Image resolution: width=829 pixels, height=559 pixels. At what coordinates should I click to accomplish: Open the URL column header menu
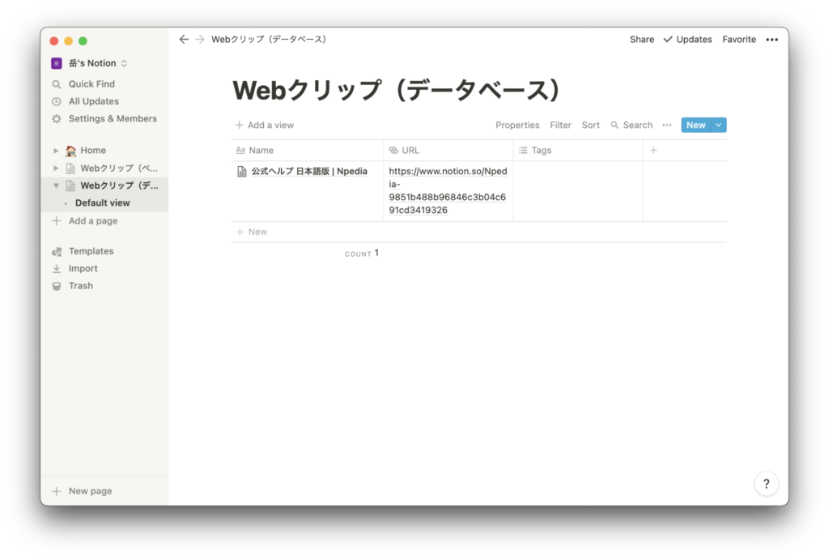(x=449, y=150)
